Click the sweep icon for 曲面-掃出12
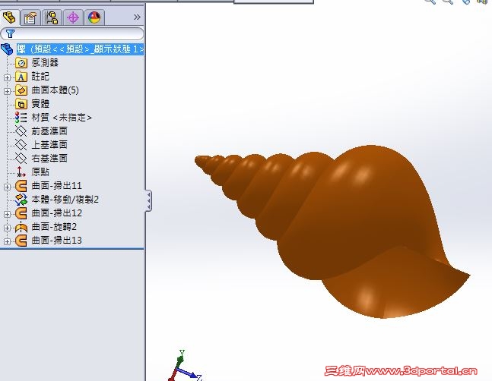This screenshot has height=381, width=492. click(21, 213)
